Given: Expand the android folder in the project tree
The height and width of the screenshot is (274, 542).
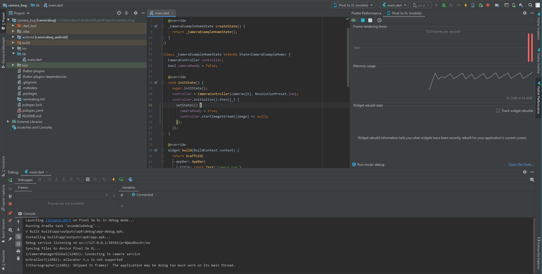Looking at the screenshot, I should [13, 37].
